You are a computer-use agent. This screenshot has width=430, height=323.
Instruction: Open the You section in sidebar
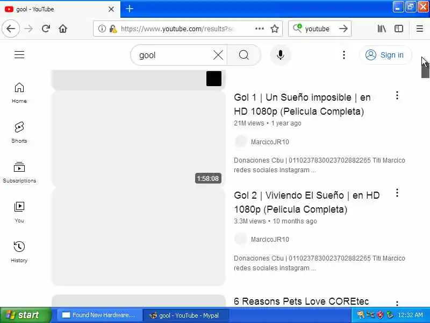[19, 212]
